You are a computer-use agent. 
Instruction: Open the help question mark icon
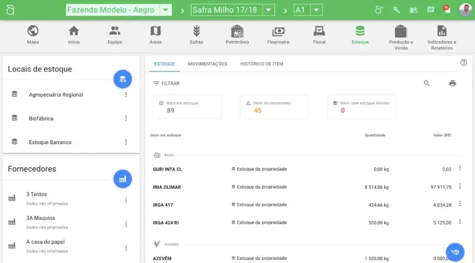463,63
